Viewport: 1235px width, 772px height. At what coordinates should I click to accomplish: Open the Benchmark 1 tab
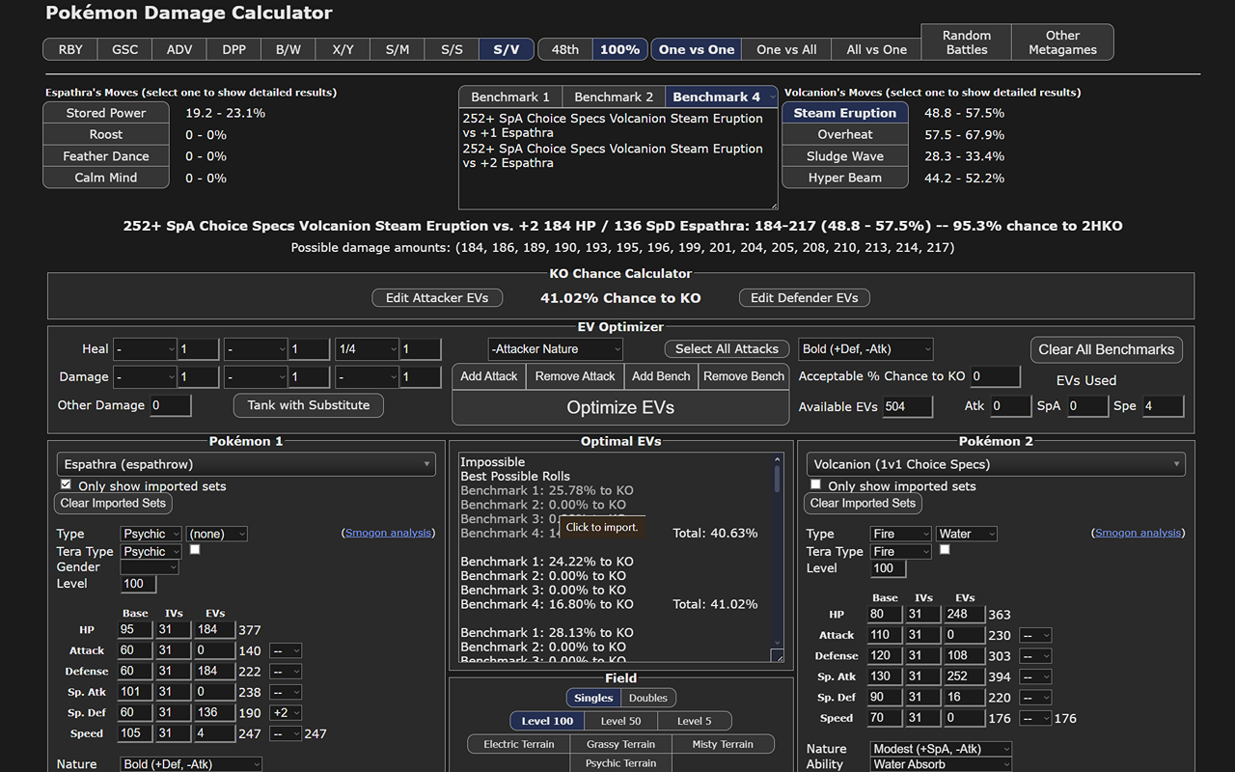[x=510, y=96]
